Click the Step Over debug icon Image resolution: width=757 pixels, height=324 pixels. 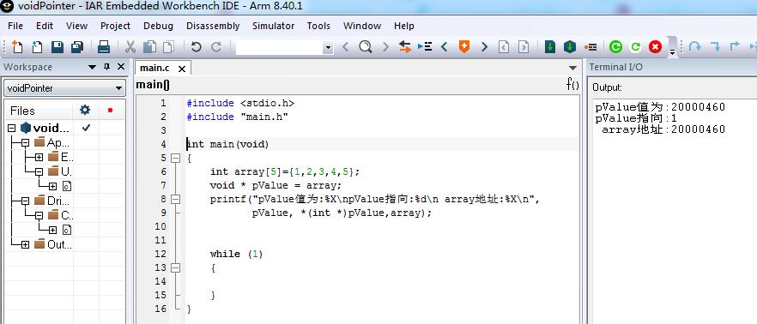click(x=694, y=47)
